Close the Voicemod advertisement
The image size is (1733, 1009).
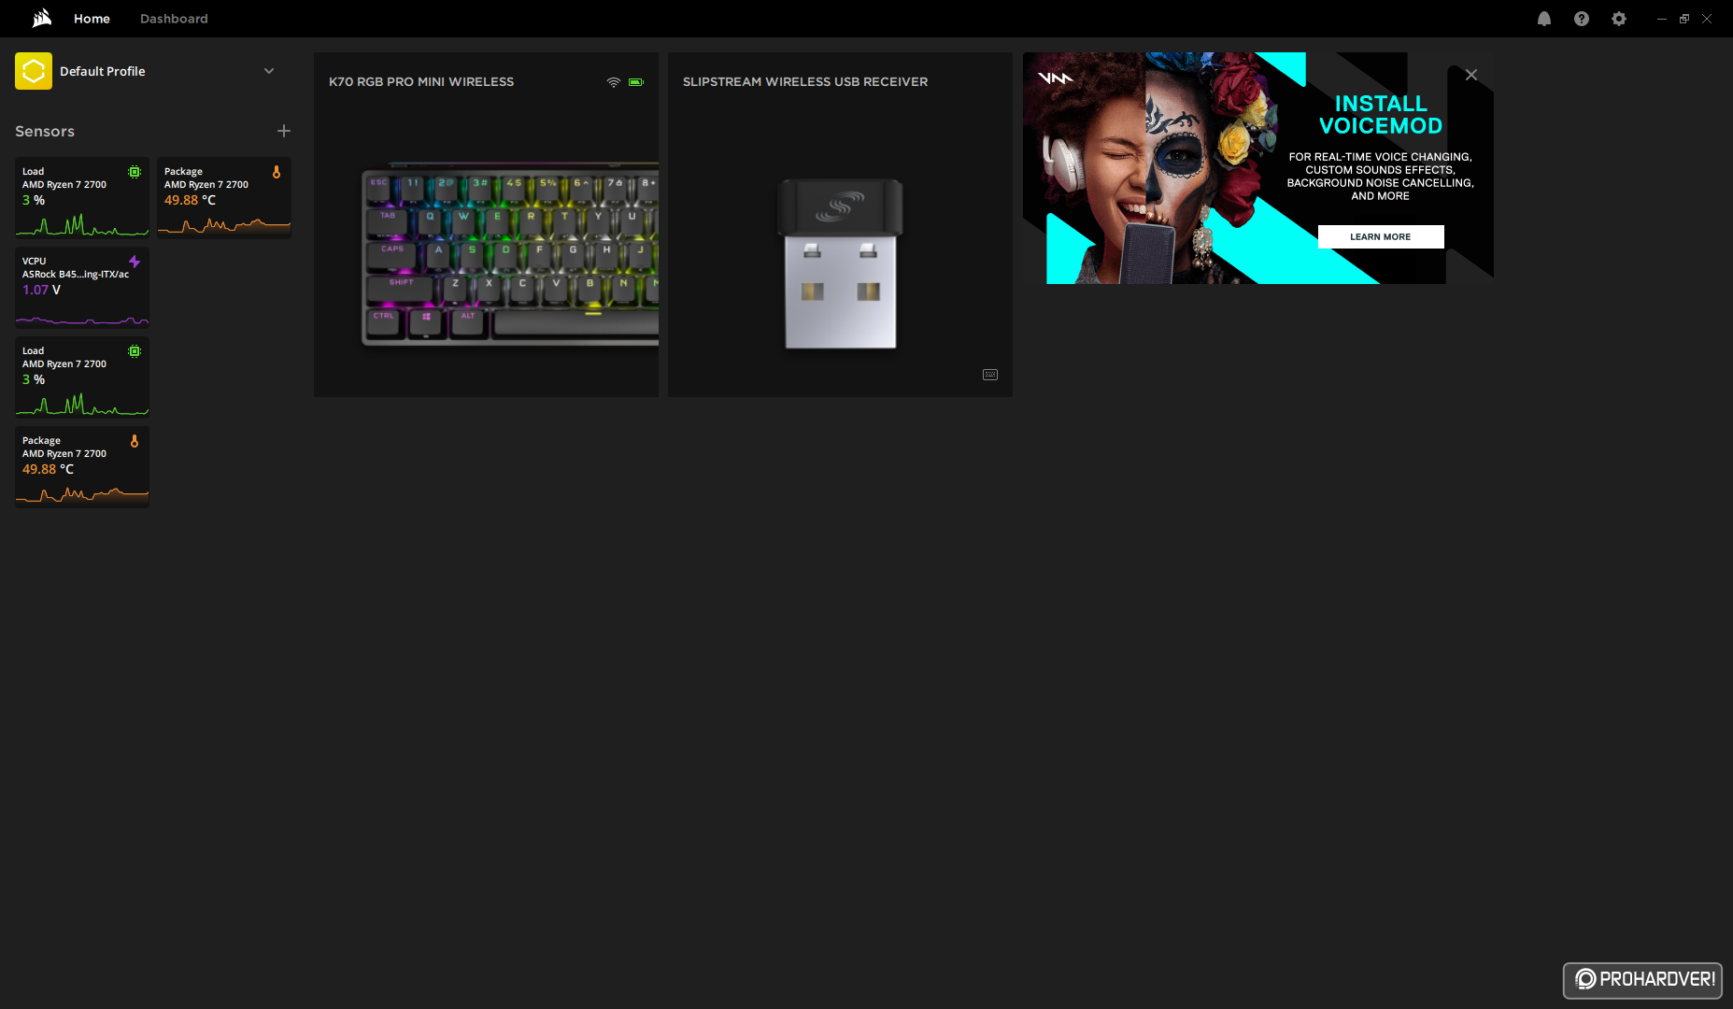1471,75
